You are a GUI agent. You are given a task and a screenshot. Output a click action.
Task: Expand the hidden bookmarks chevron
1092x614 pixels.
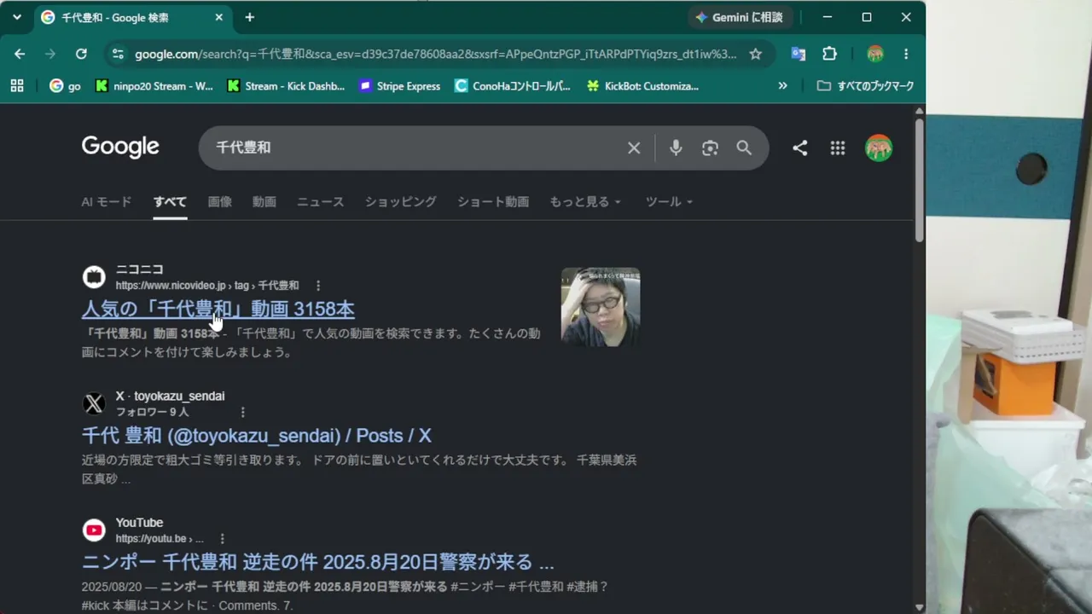tap(782, 85)
